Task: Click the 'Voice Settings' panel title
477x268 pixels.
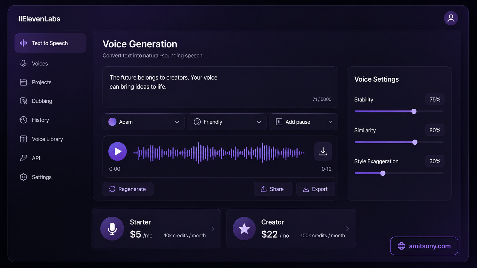Action: 377,79
